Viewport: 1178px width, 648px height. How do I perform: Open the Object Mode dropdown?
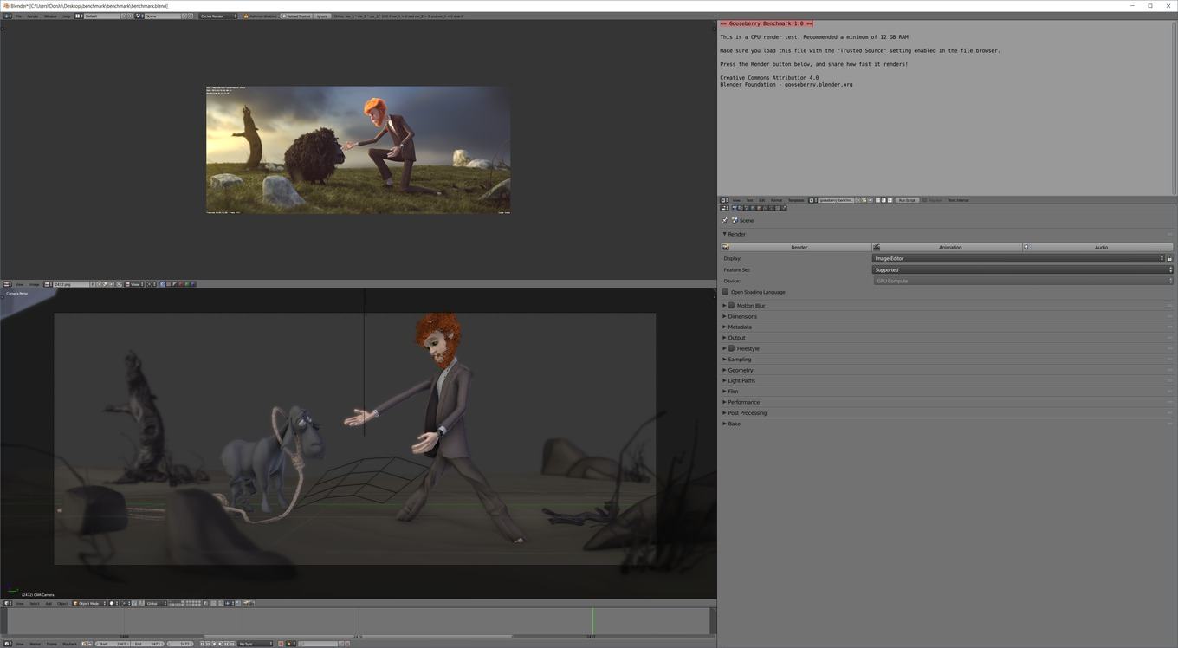point(89,603)
